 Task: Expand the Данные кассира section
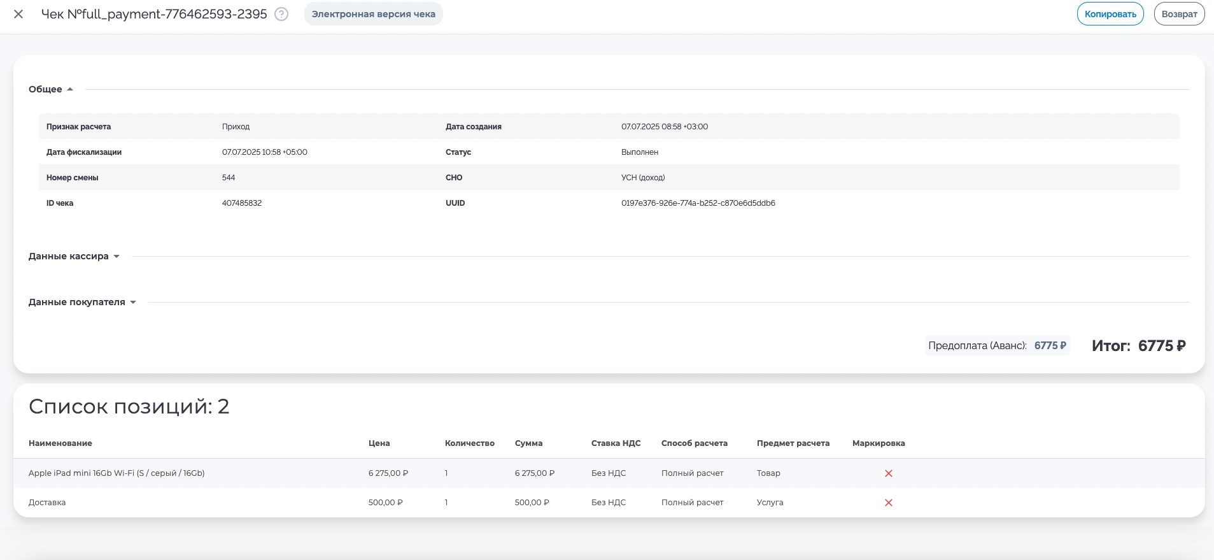(x=74, y=256)
